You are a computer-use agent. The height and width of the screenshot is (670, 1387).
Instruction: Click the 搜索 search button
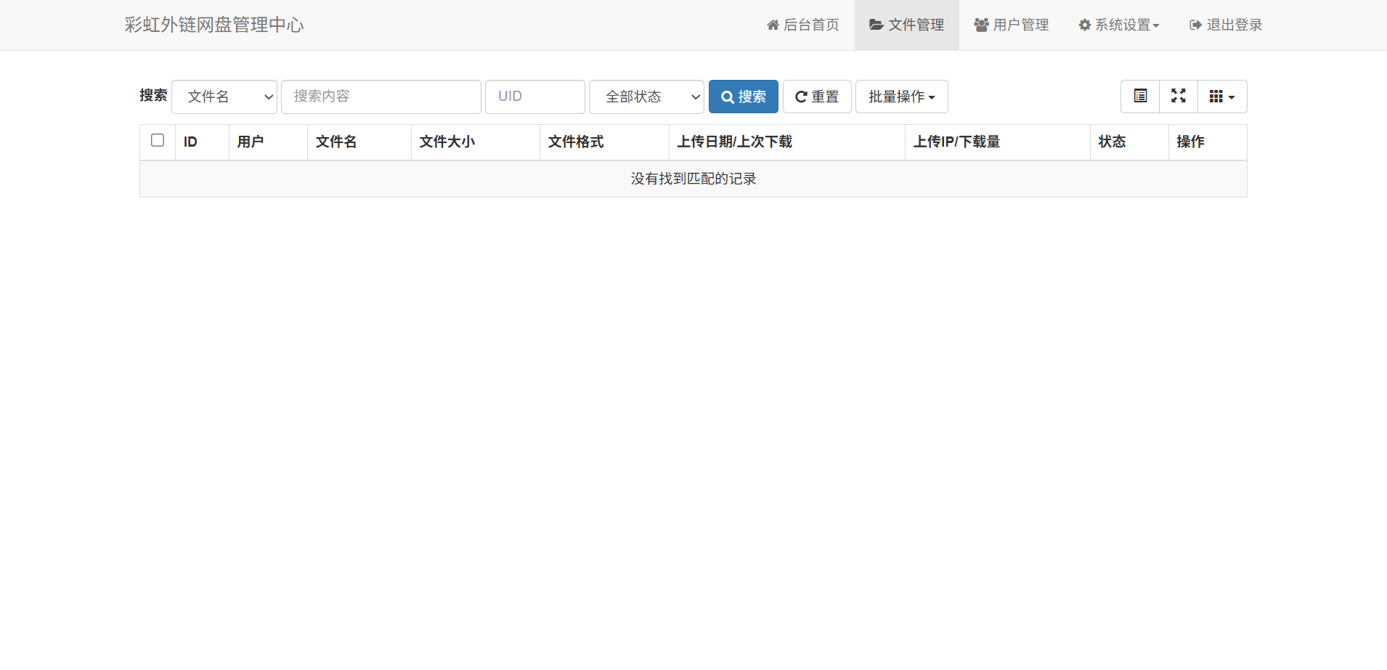point(743,96)
